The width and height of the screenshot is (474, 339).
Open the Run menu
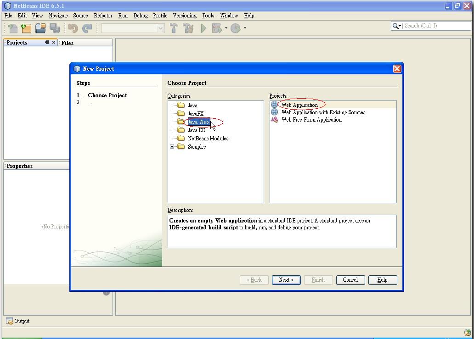click(x=123, y=16)
